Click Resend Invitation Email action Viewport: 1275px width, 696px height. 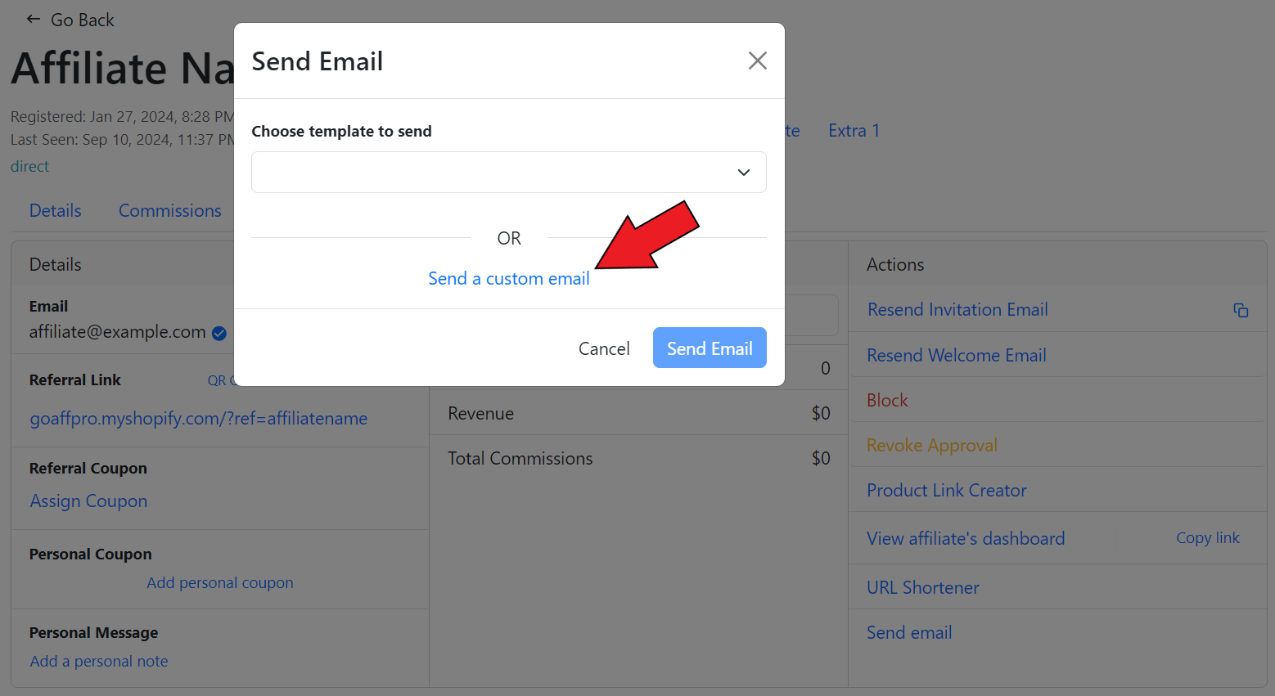pyautogui.click(x=957, y=310)
